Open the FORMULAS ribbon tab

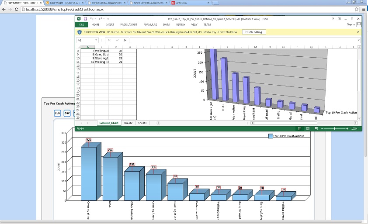(150, 24)
